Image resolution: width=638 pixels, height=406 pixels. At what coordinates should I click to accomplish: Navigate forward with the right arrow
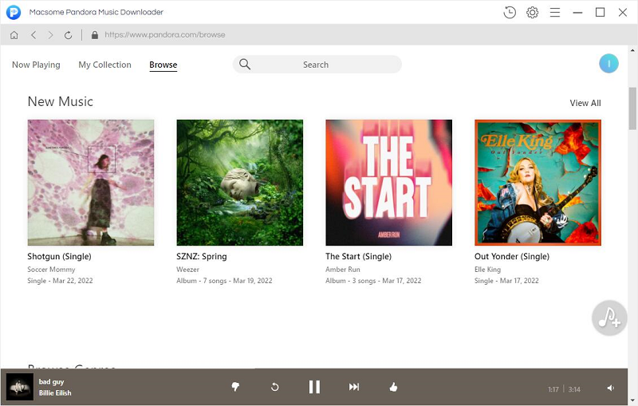(x=50, y=35)
